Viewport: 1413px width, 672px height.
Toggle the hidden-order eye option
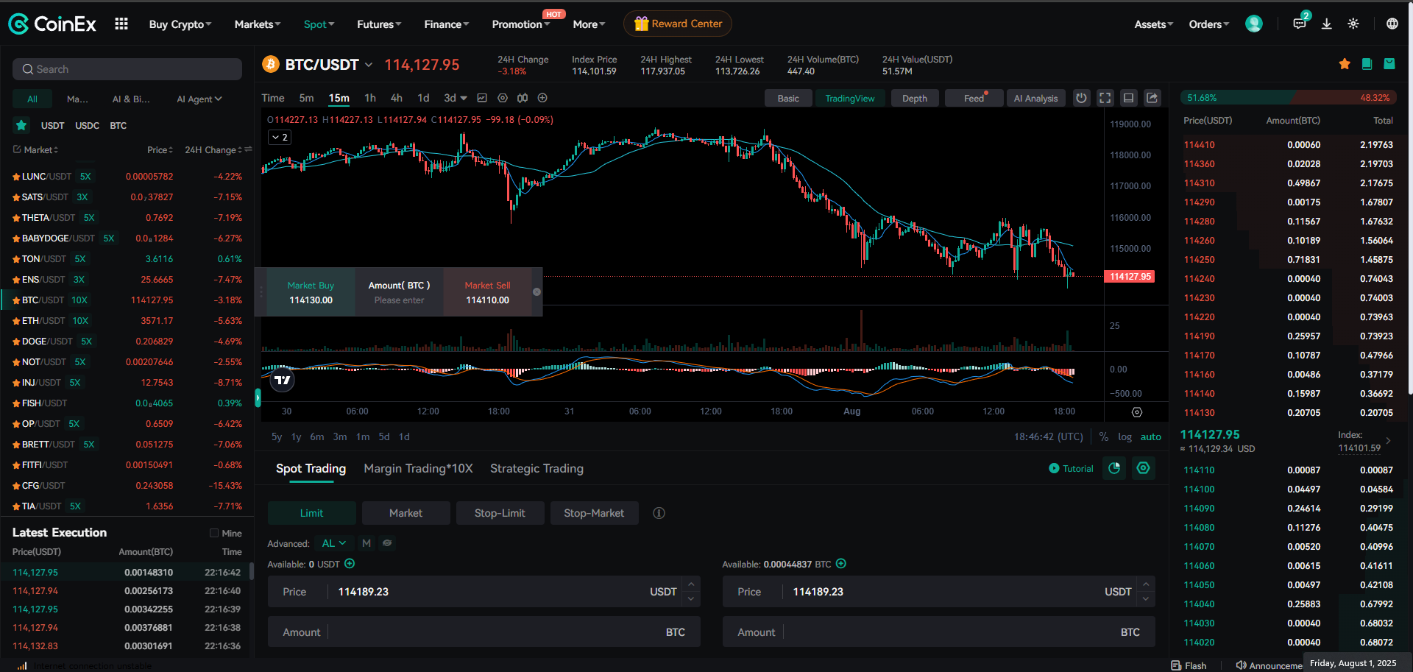(x=387, y=543)
